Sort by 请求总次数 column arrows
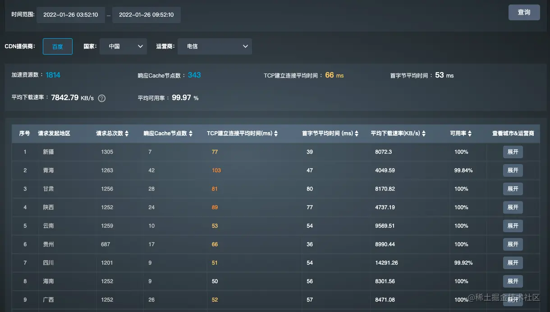550x312 pixels. click(127, 133)
